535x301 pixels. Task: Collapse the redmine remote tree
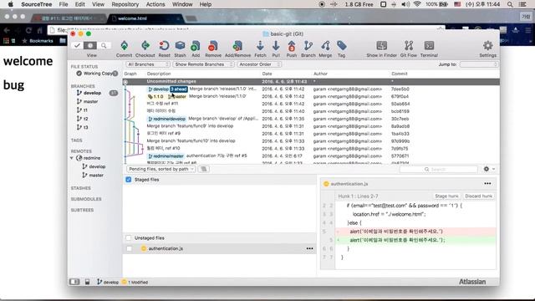(72, 158)
